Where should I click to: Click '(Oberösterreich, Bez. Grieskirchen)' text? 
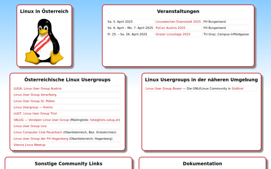pos(90,132)
